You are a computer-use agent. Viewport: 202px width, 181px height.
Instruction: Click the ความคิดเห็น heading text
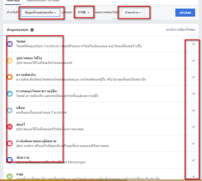point(26,75)
